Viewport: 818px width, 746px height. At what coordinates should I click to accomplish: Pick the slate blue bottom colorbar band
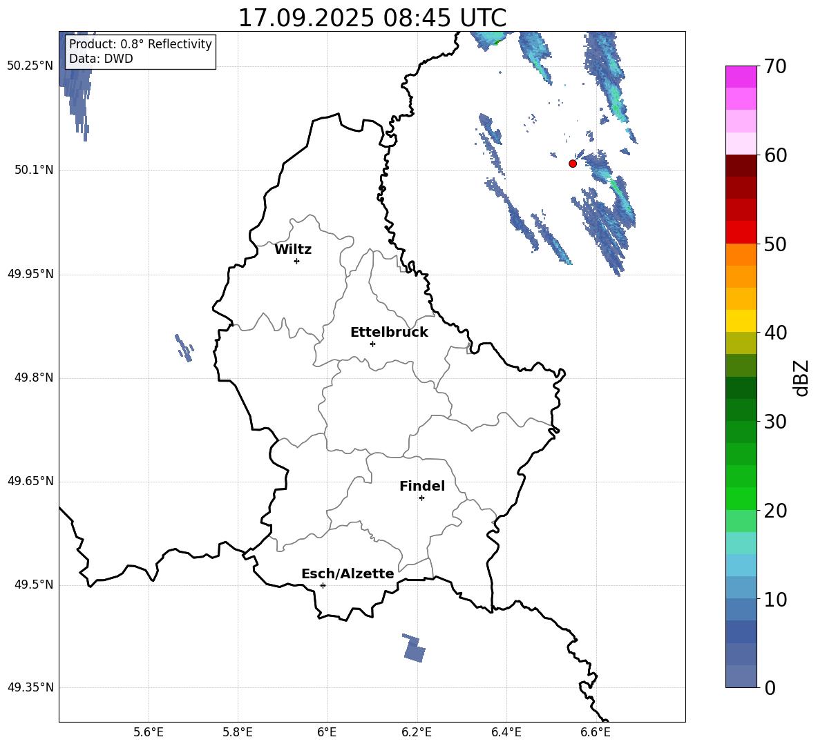741,676
